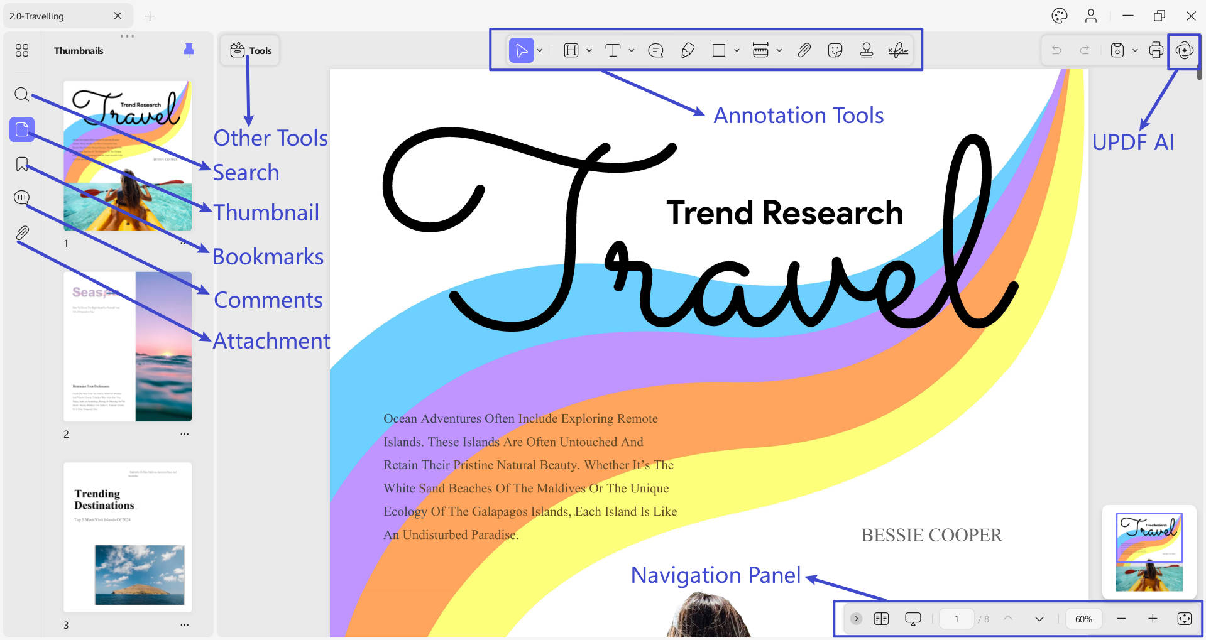Screen dimensions: 1206x640
Task: Toggle the thumbnails sidebar panel
Action: pos(22,129)
